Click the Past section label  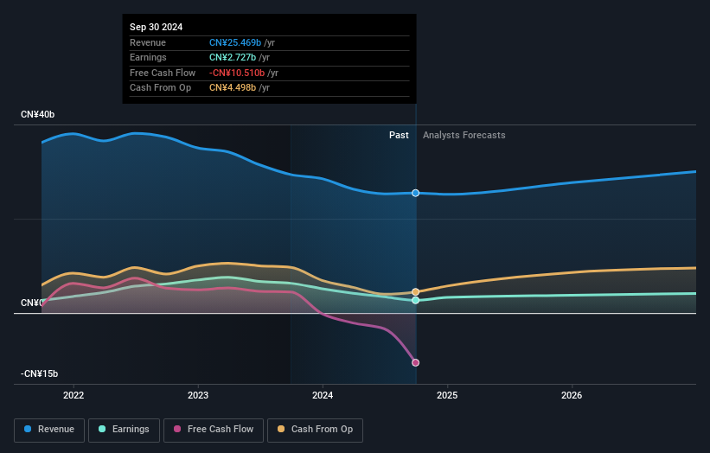pos(399,136)
